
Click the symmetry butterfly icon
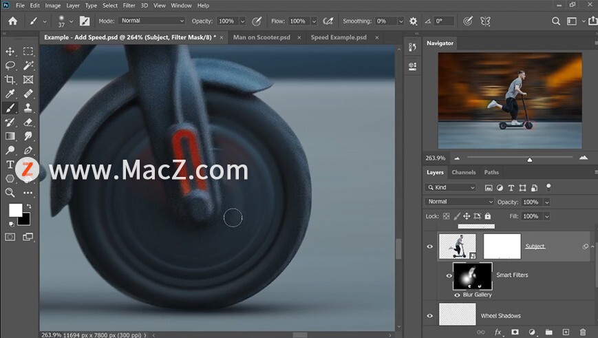pyautogui.click(x=485, y=21)
